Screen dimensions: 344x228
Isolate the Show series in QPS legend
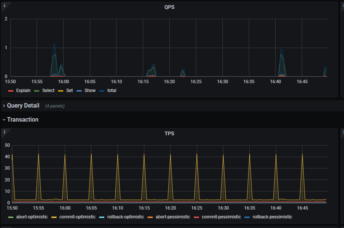coord(90,91)
